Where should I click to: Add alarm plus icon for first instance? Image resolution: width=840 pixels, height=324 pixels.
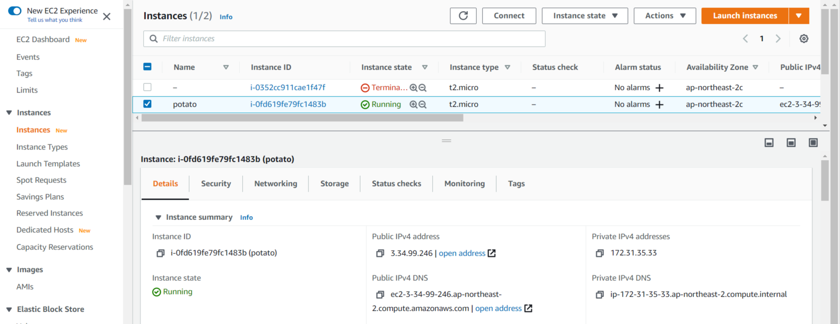[659, 88]
